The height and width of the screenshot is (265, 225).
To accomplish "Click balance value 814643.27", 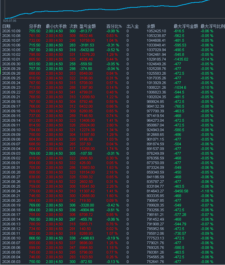I will click(155, 191).
